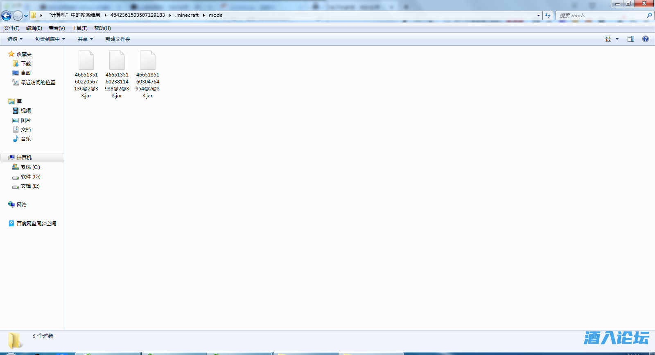Select 收藏夹 in navigation pane
The image size is (655, 355).
click(24, 54)
